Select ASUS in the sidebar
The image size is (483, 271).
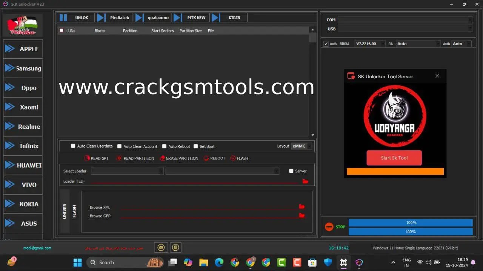23,224
